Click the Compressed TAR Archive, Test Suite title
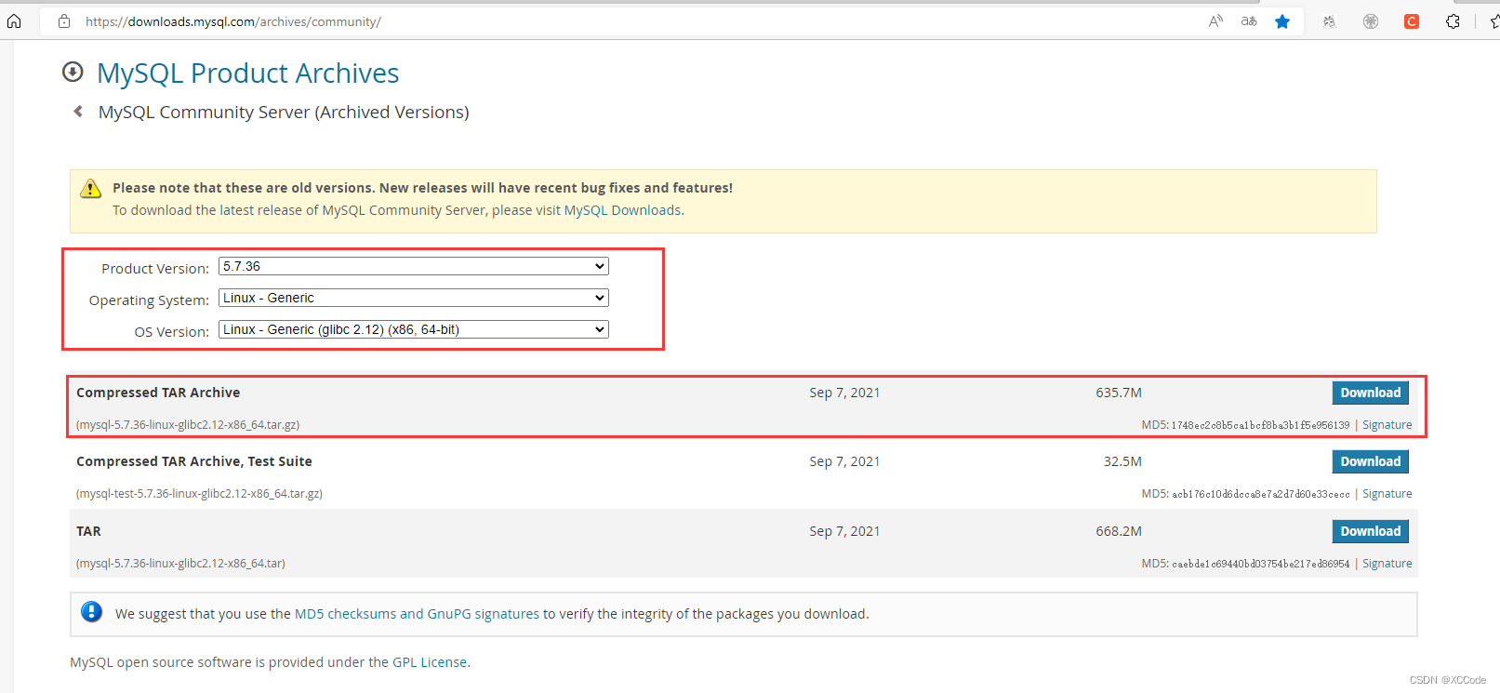This screenshot has height=693, width=1500. 194,461
